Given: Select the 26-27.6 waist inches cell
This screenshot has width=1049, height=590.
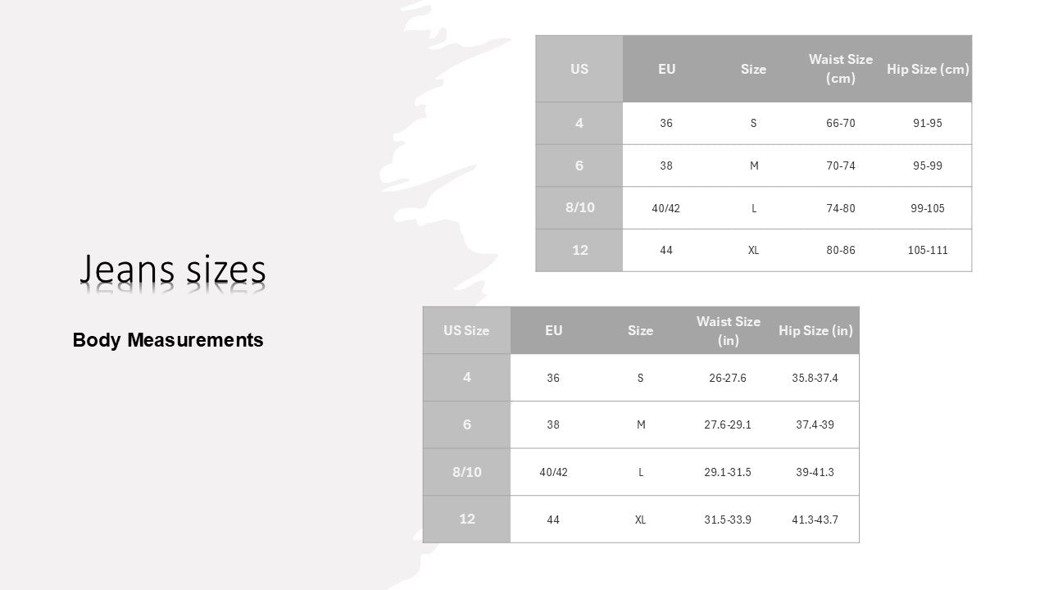Looking at the screenshot, I should click(728, 378).
